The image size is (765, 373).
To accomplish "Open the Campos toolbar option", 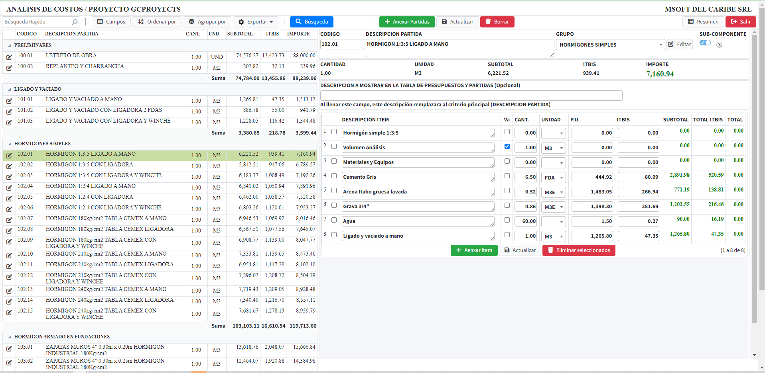I will (111, 22).
